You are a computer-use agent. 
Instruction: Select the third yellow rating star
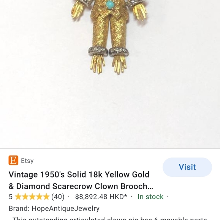point(32,196)
